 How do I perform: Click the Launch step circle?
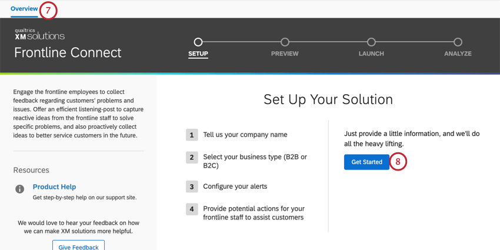[x=371, y=42]
